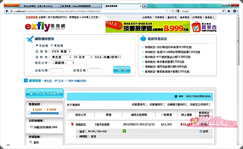The width and height of the screenshot is (243, 149).
Task: Open the airline --請選擇-- dropdown
Action: click(63, 63)
